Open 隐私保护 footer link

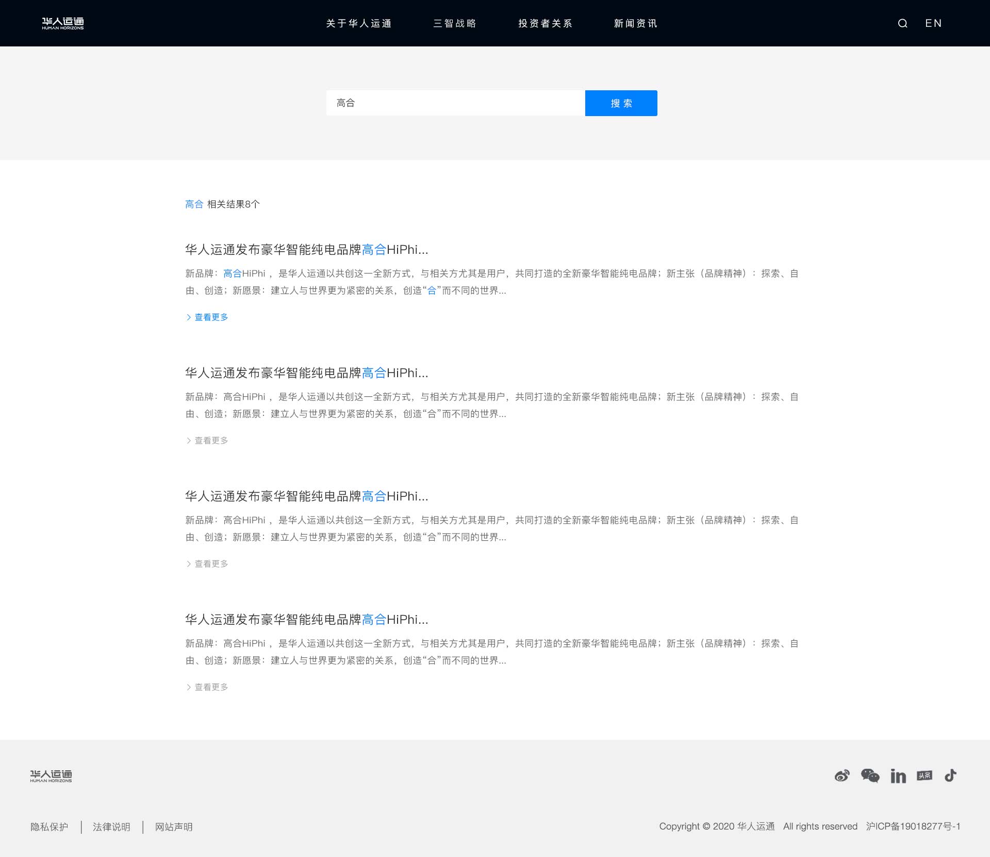point(49,827)
